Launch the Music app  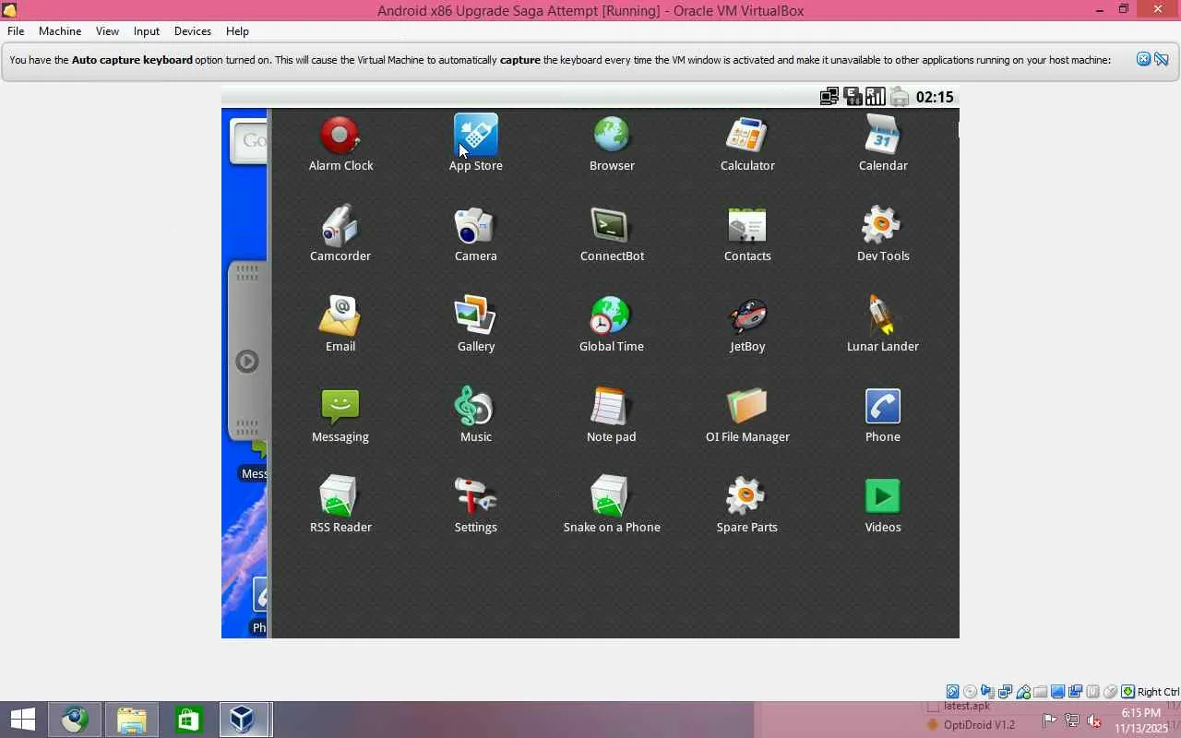tap(476, 415)
